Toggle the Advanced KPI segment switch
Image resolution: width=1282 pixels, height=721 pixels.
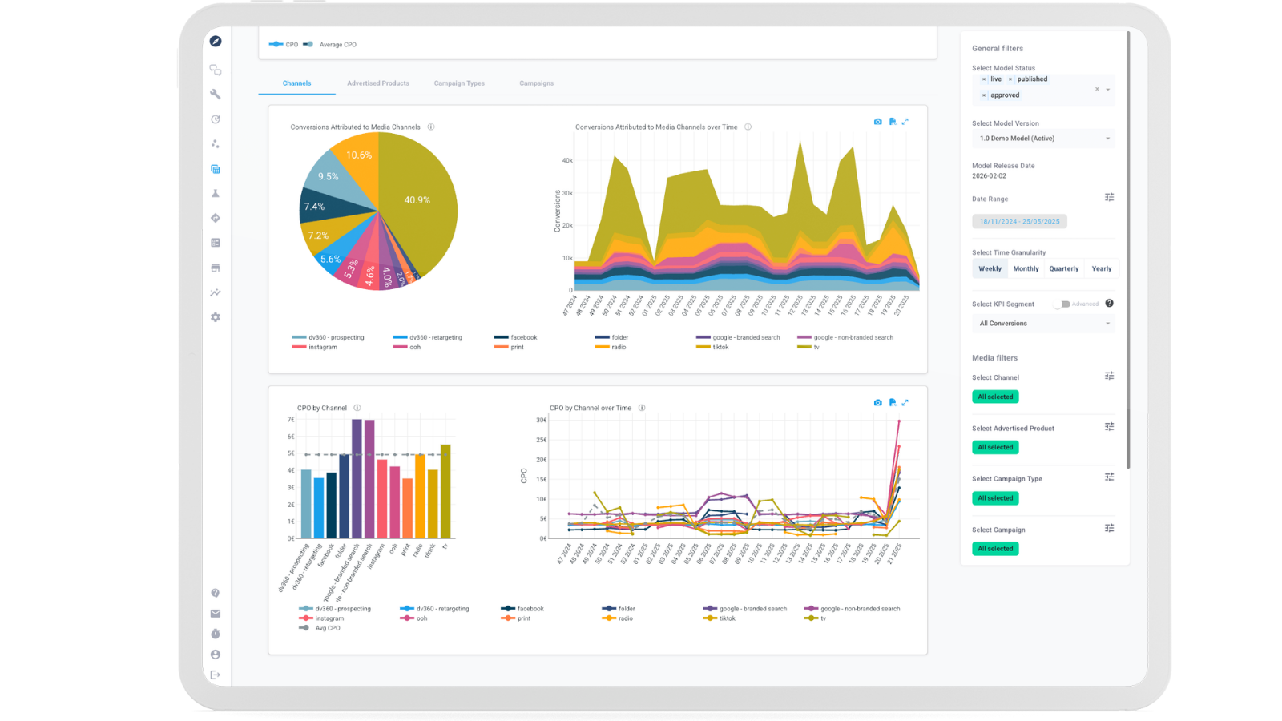tap(1063, 304)
